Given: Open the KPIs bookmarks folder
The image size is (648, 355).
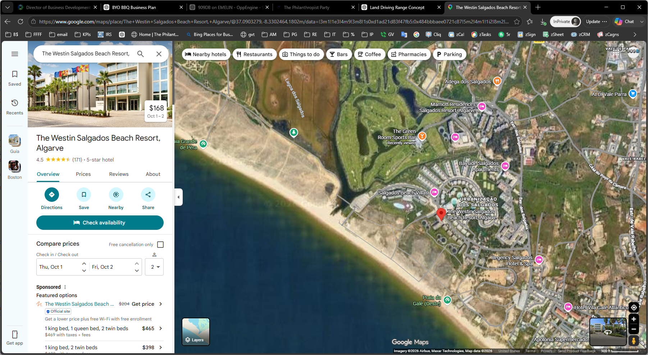Looking at the screenshot, I should point(83,35).
